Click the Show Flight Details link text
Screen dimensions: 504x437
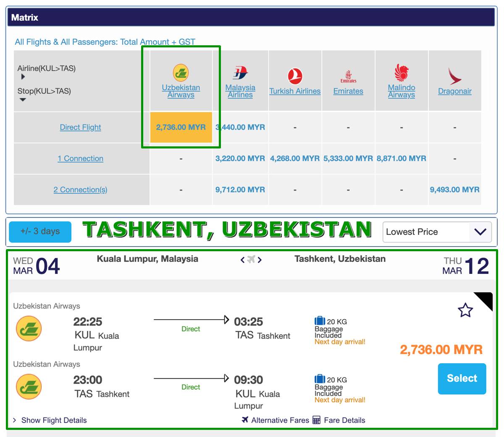tap(54, 420)
